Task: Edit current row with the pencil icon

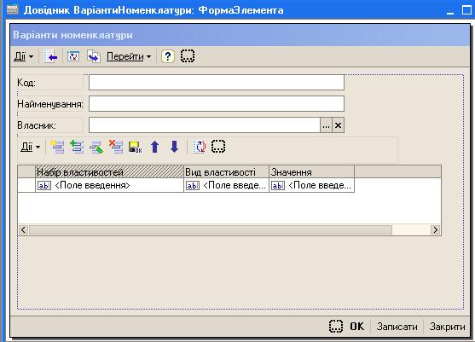Action: pos(96,147)
